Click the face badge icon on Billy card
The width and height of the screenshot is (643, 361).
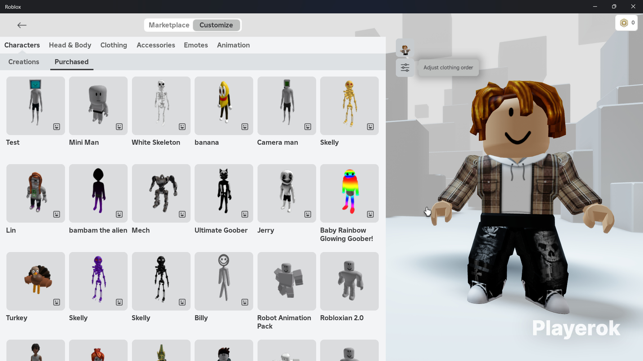(x=245, y=302)
